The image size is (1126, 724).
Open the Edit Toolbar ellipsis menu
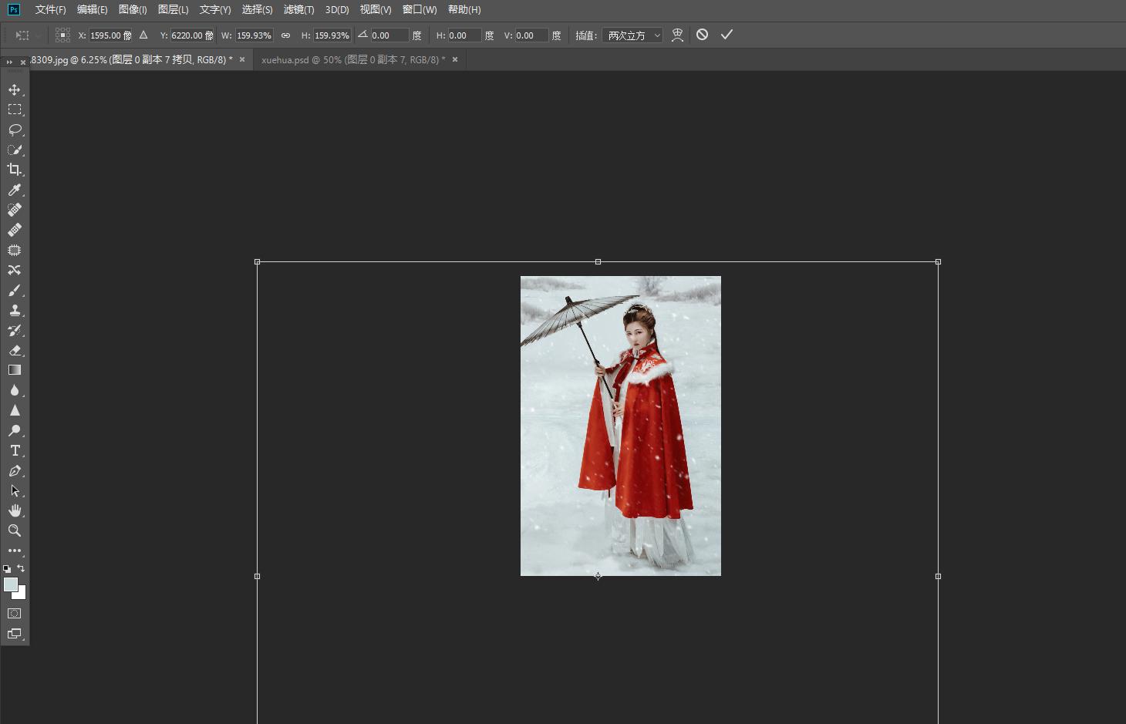15,551
